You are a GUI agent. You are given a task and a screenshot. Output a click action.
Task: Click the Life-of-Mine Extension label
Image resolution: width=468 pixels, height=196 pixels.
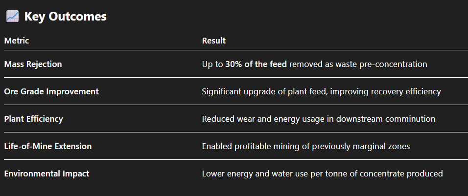pos(48,146)
